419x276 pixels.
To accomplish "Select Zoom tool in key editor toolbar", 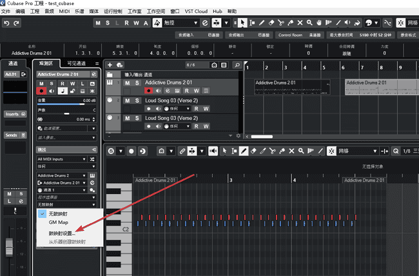I will (301, 151).
